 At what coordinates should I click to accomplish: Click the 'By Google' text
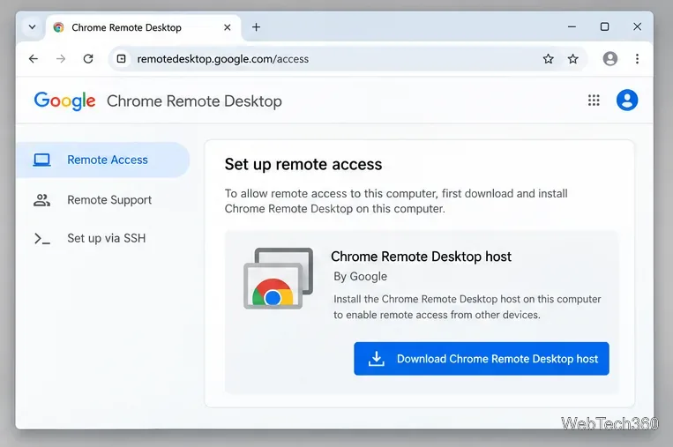(361, 277)
